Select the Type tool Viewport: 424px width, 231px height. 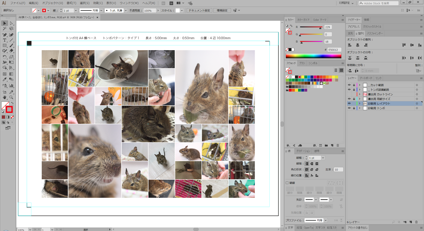pyautogui.click(x=5, y=40)
